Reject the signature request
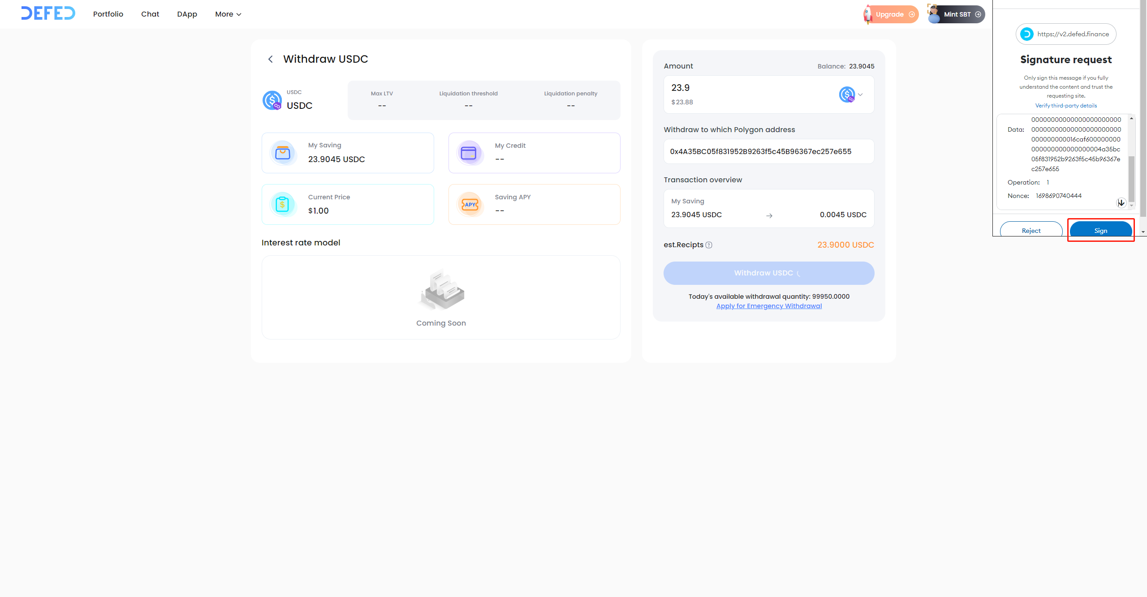Screen dimensions: 1147x597 [1031, 230]
